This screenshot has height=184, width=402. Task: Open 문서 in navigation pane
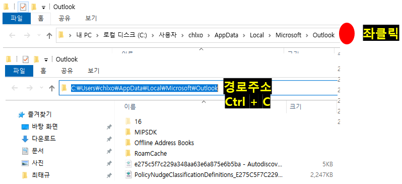38,151
